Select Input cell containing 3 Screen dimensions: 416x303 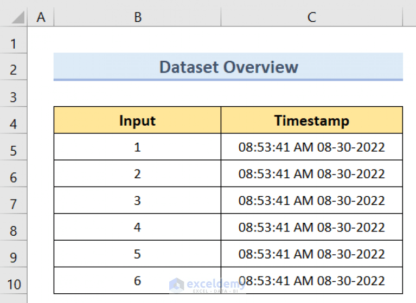(137, 201)
